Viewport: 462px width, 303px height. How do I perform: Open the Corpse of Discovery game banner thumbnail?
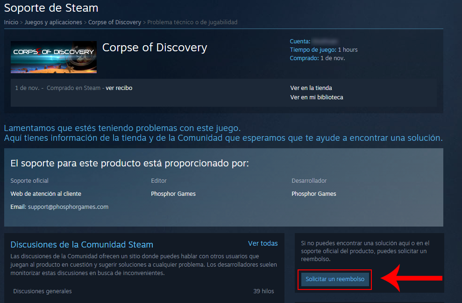54,57
